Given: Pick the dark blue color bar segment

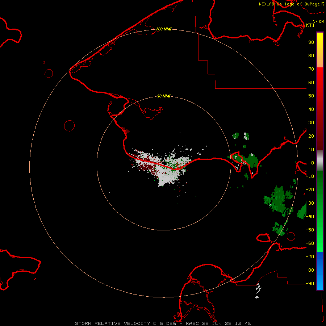Looking at the screenshot, I should tap(320, 258).
